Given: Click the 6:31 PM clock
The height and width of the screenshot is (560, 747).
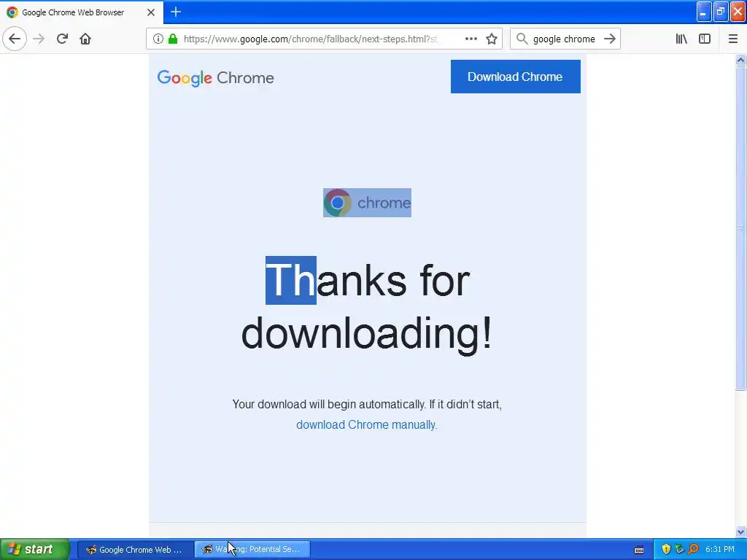Looking at the screenshot, I should point(720,550).
